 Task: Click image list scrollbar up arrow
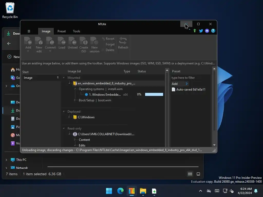point(167,70)
